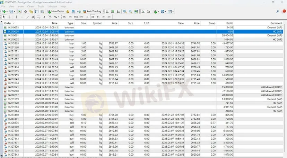Expand the New Chart dropdown arrow
This screenshot has height=158, width=287.
7,11
